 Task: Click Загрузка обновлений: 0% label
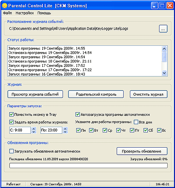coord(149,159)
